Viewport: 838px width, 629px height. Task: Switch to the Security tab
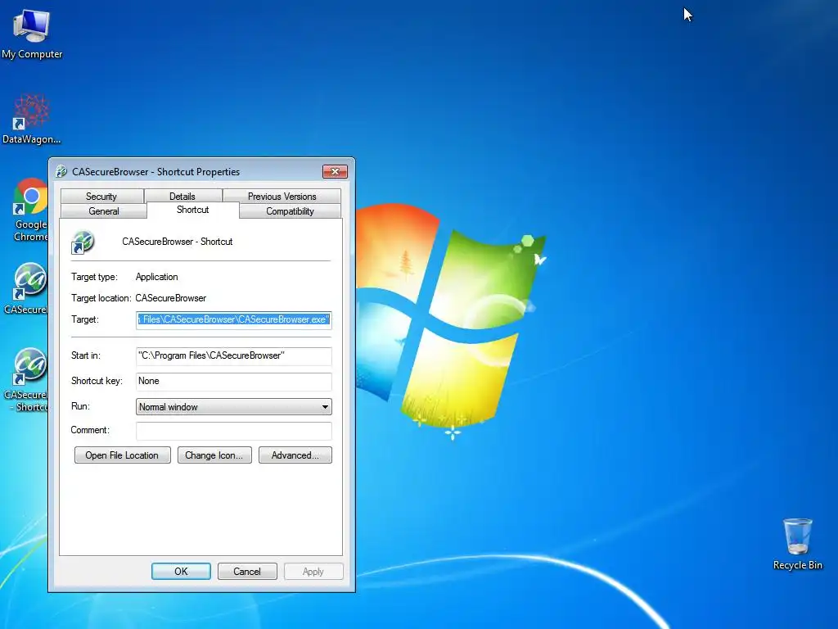(x=101, y=197)
